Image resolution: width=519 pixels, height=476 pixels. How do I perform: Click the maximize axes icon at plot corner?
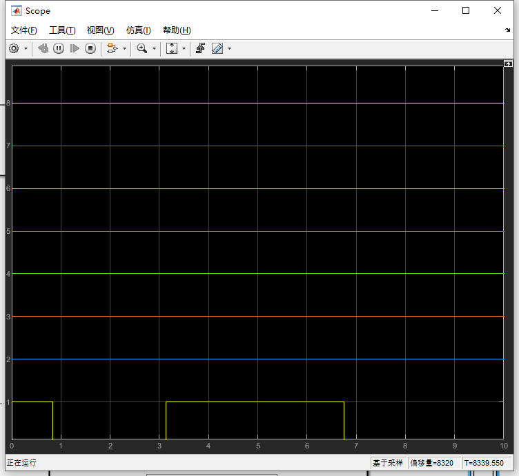[x=508, y=63]
